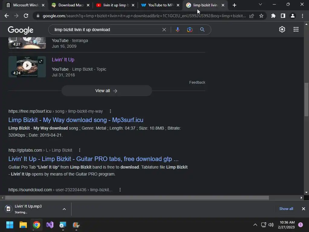Open new browser tab

pos(234,5)
